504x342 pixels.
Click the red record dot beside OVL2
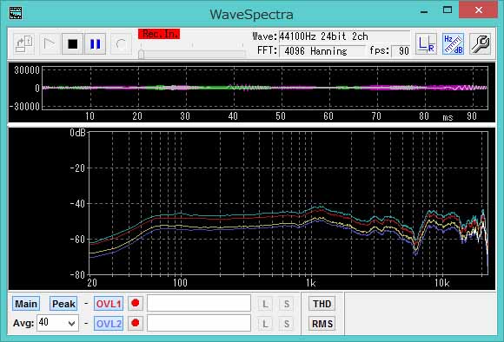136,323
